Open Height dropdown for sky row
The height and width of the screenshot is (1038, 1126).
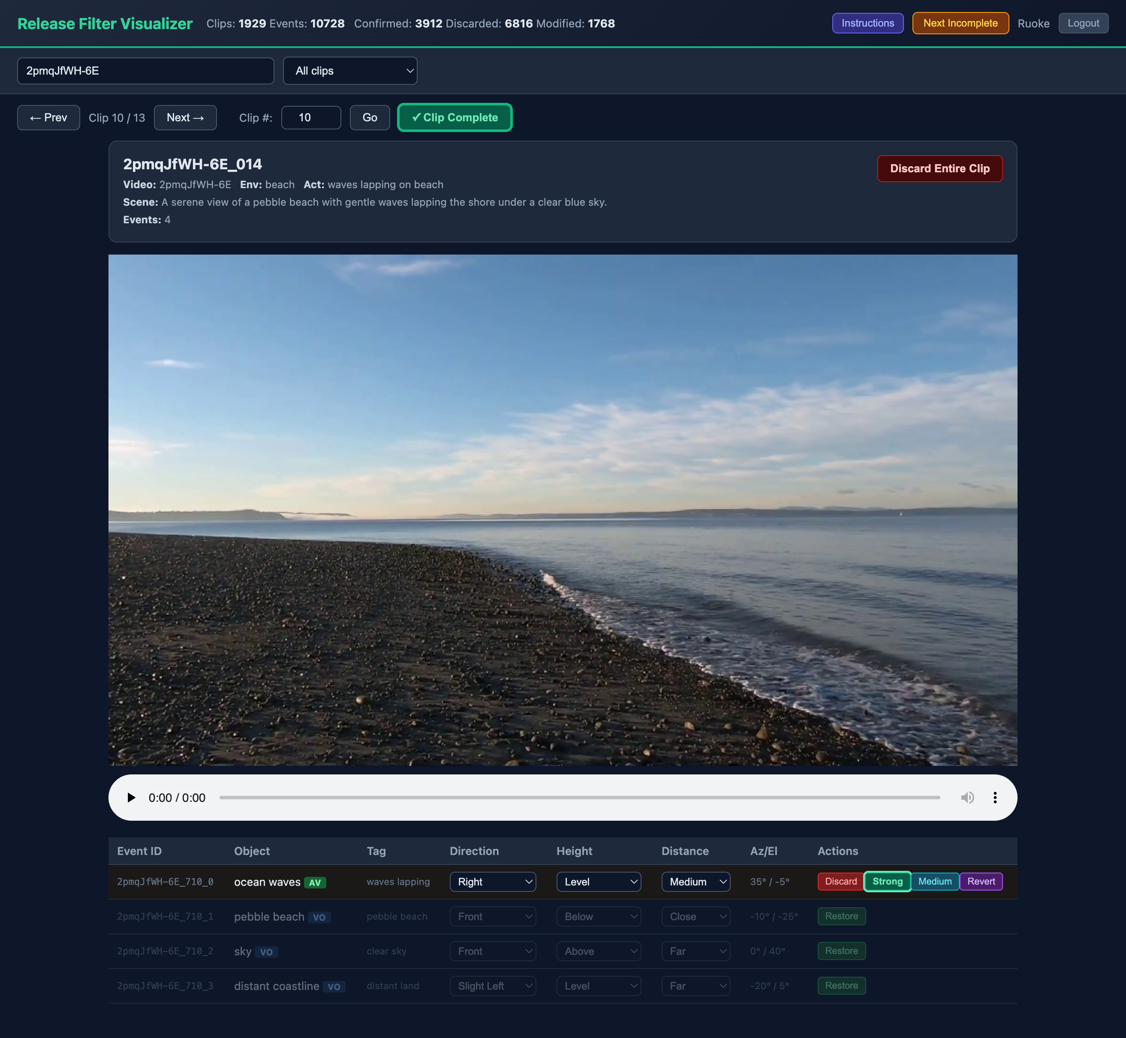(x=599, y=951)
